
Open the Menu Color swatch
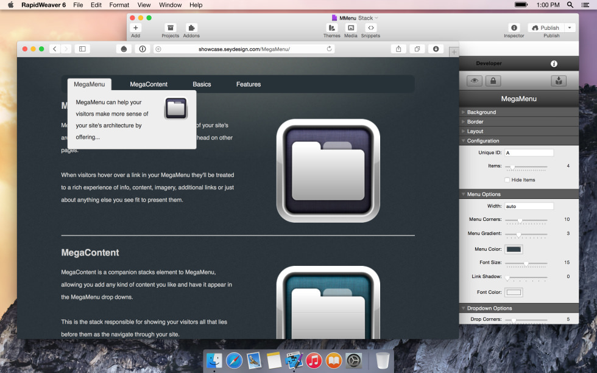click(514, 249)
